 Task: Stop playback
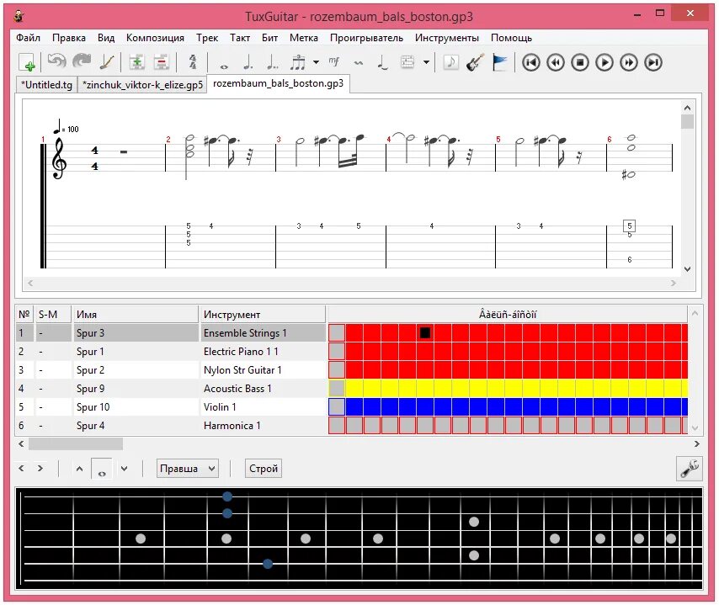(580, 62)
